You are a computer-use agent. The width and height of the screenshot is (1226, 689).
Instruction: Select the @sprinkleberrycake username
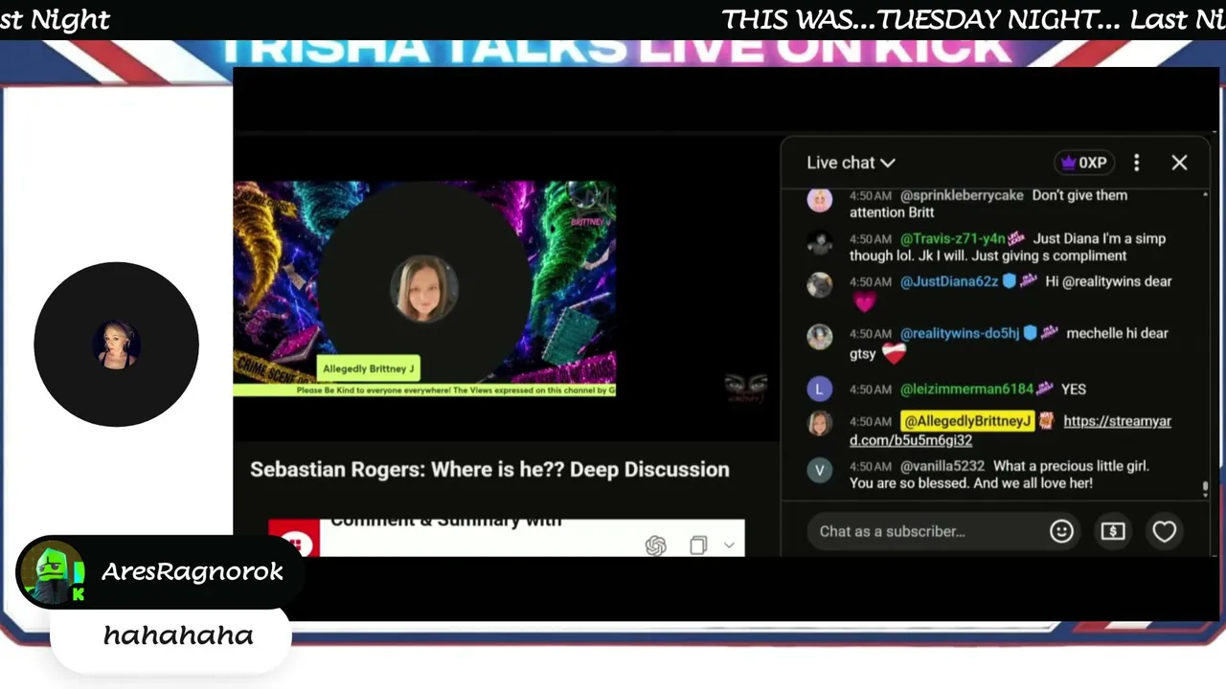(x=962, y=195)
